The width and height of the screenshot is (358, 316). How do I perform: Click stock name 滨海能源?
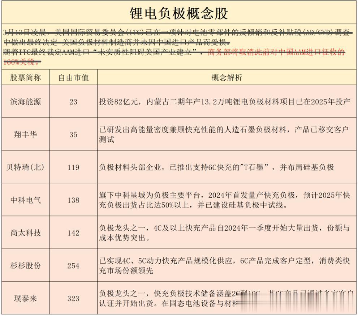(25, 102)
